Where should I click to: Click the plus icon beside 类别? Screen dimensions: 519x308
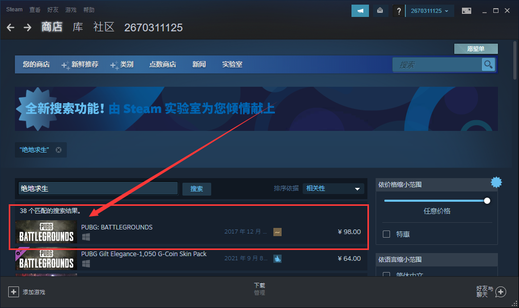(x=114, y=65)
